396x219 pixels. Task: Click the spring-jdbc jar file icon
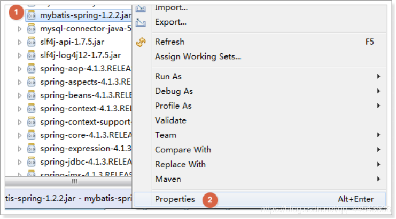coord(32,161)
